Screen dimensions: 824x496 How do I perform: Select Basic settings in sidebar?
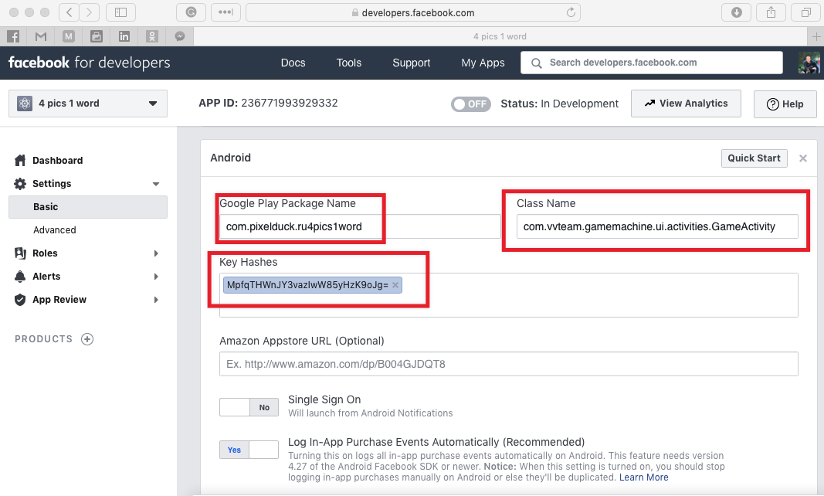click(88, 207)
